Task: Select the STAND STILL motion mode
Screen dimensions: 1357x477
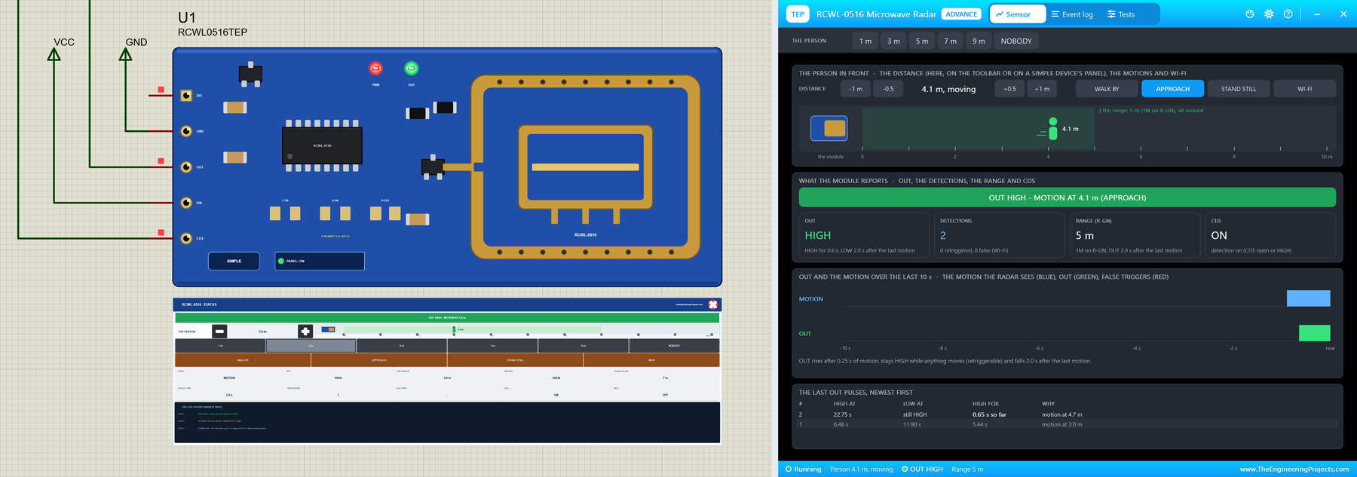Action: pyautogui.click(x=1239, y=89)
